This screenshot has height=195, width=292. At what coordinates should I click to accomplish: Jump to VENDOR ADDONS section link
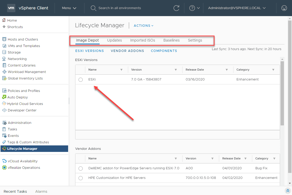(x=127, y=51)
